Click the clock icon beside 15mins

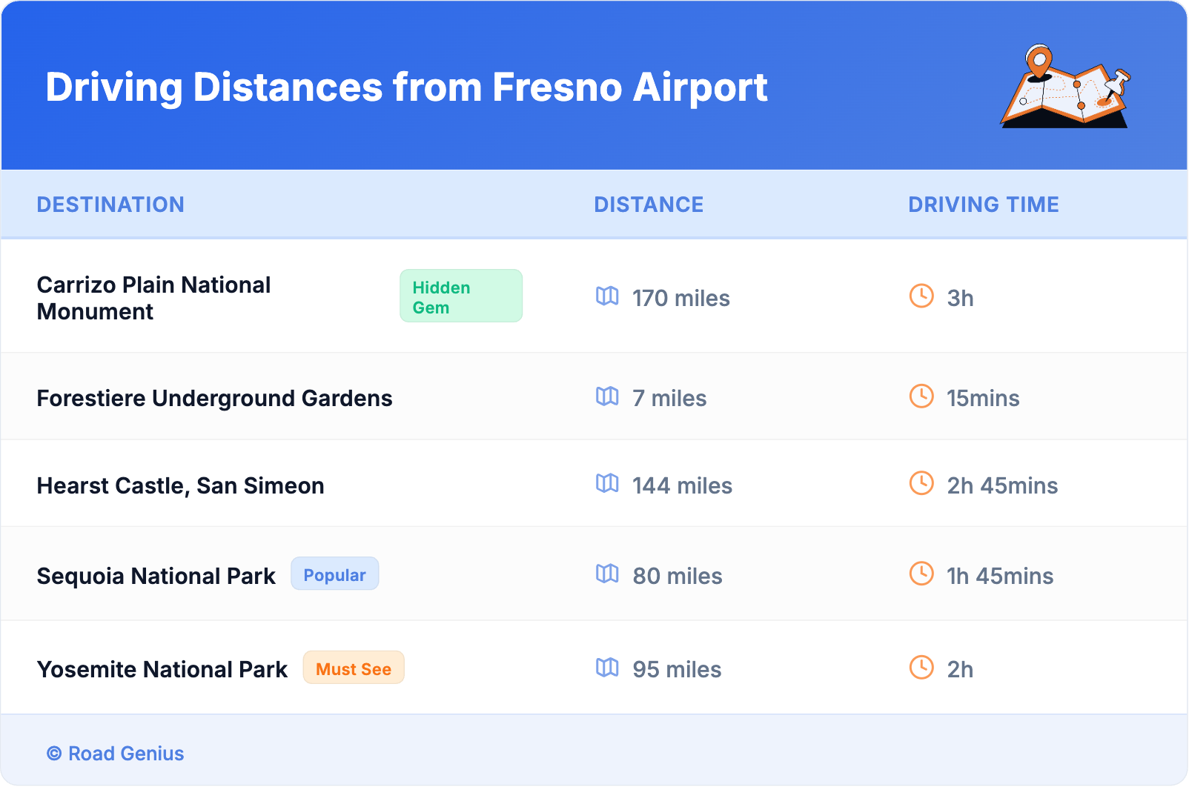(x=921, y=396)
